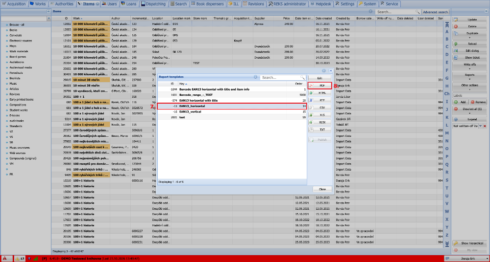490x262 pixels.
Task: Select EAN13 horizontal with title row
Action: pyautogui.click(x=232, y=100)
